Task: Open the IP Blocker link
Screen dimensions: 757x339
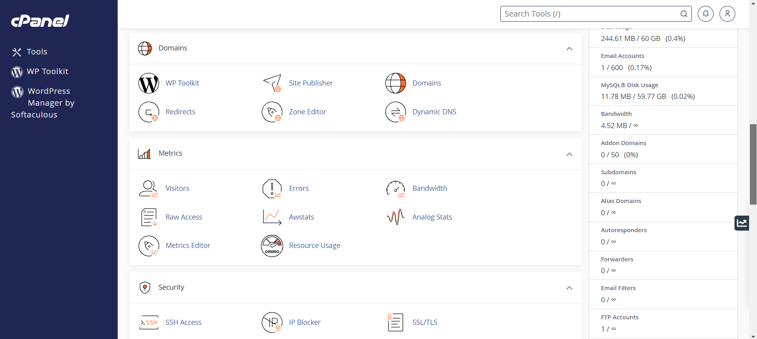Action: 305,322
